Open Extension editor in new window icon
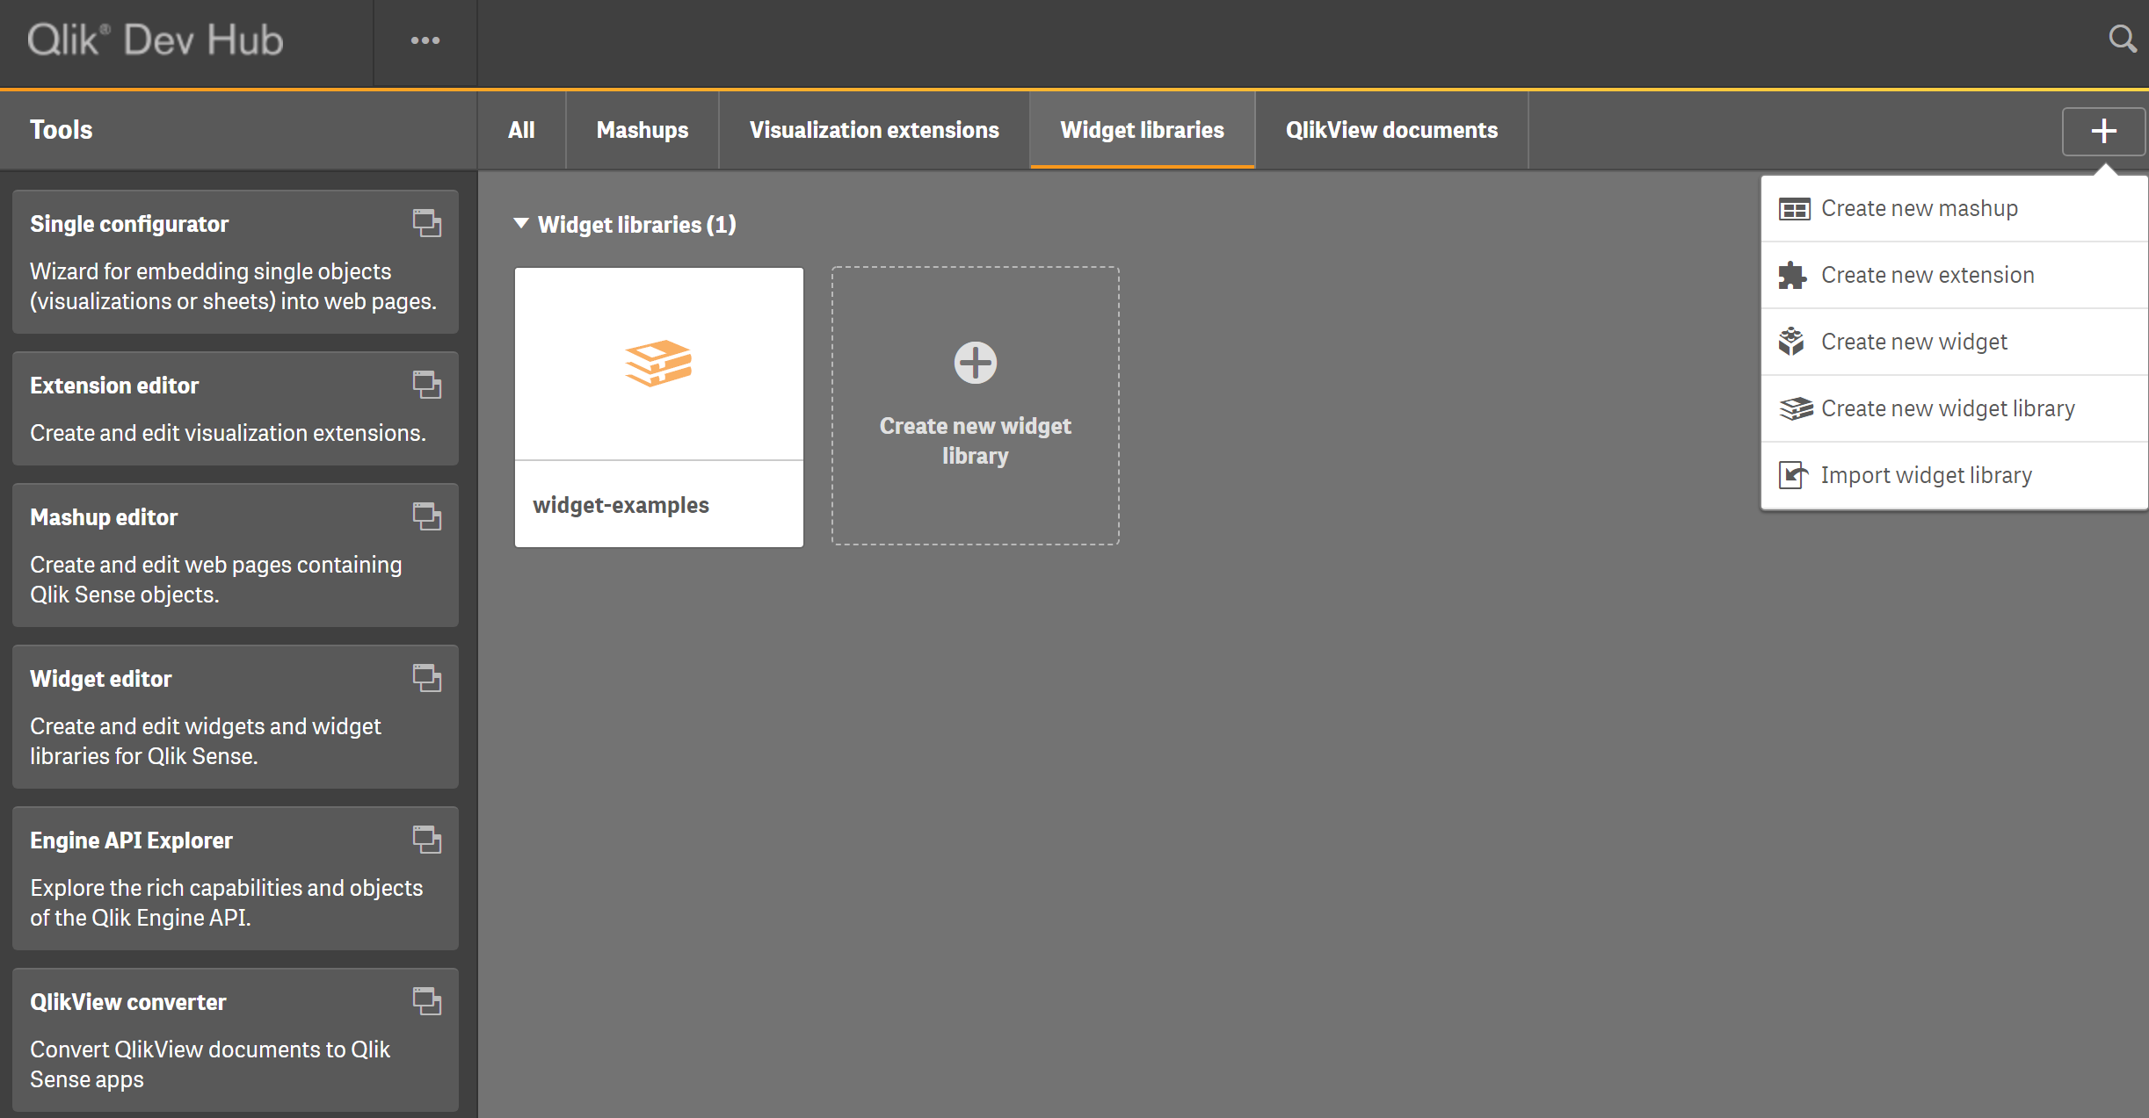This screenshot has width=2149, height=1118. tap(427, 385)
